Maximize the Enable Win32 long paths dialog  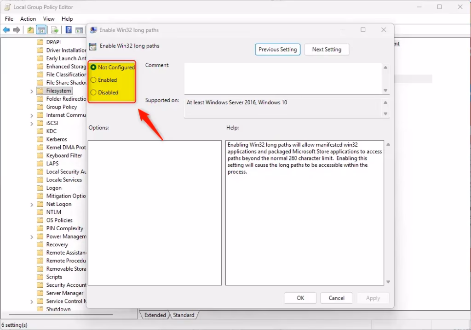[x=363, y=30]
